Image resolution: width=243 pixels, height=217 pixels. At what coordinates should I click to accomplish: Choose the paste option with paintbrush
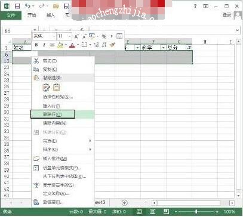click(x=47, y=88)
